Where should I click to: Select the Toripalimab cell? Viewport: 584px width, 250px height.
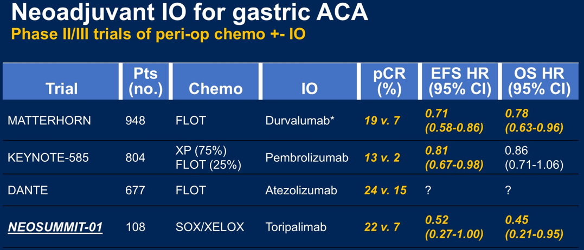coord(296,227)
